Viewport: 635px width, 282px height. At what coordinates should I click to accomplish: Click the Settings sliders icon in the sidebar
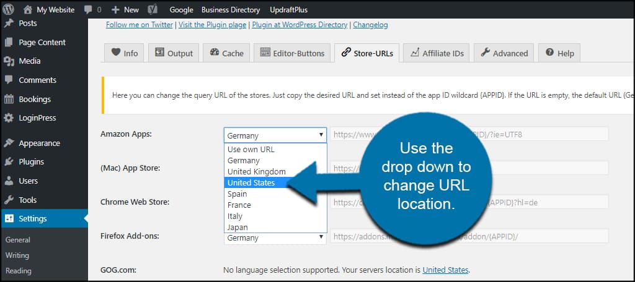point(9,218)
